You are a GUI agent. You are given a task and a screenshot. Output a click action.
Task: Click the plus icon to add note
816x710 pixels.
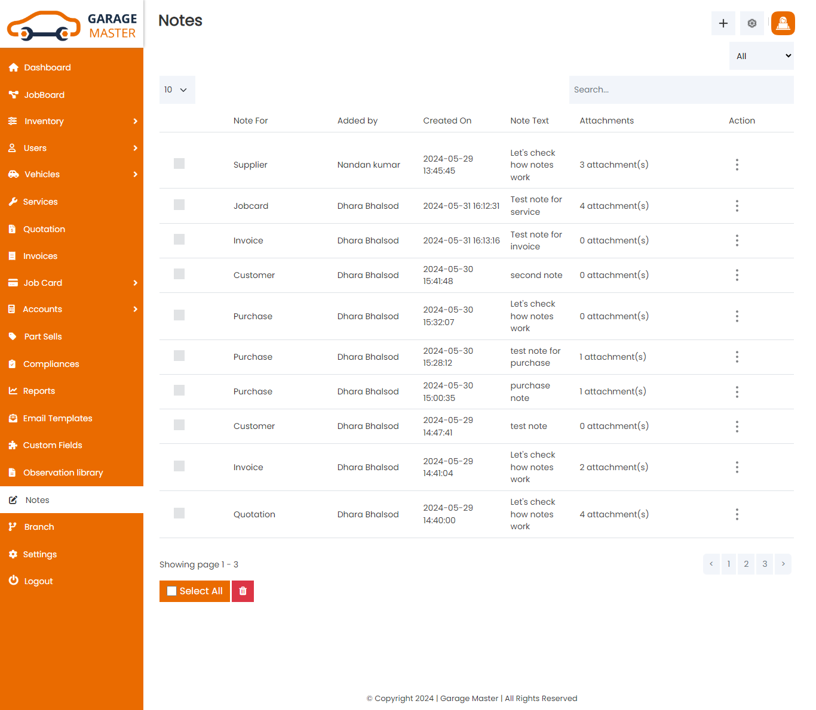coord(723,23)
